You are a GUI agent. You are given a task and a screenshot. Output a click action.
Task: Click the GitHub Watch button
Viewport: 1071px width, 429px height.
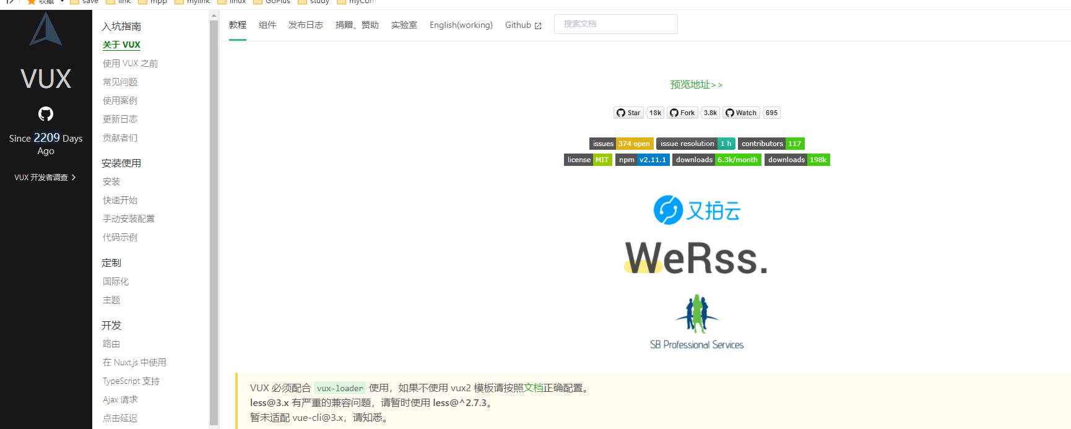[741, 113]
